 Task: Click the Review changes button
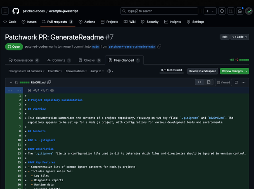click(234, 71)
